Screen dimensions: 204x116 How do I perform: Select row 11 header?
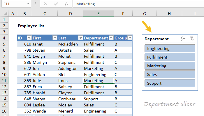pyautogui.click(x=4, y=81)
